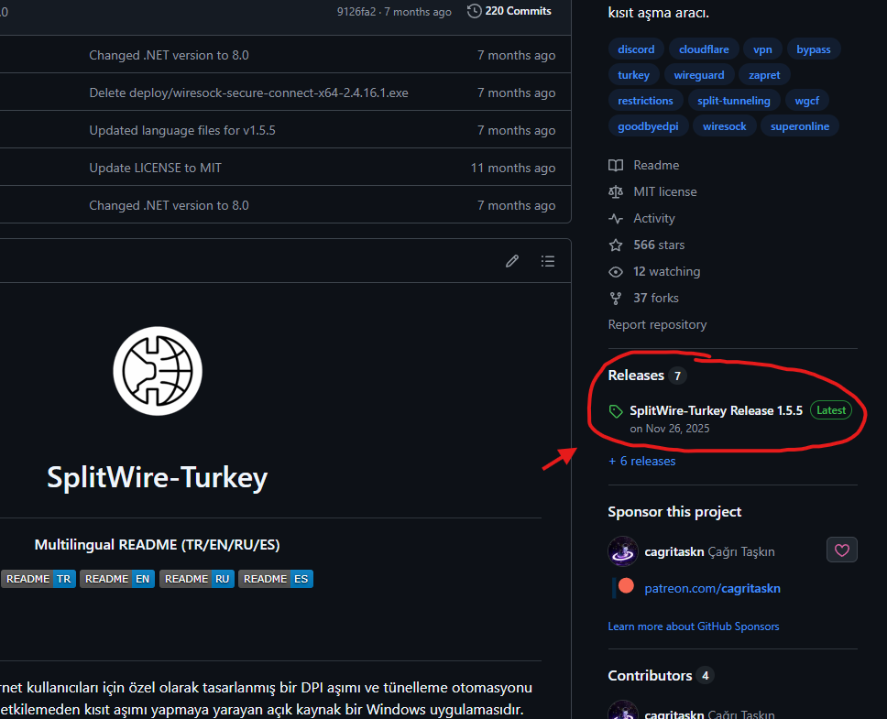Open commit 'Delete deploy/wiresock-secure-connect-x64-2.4.16.1.exe'
Screen dimensions: 887x719
(249, 93)
